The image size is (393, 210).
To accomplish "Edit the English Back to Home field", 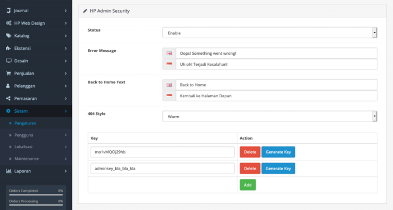I will (x=276, y=85).
